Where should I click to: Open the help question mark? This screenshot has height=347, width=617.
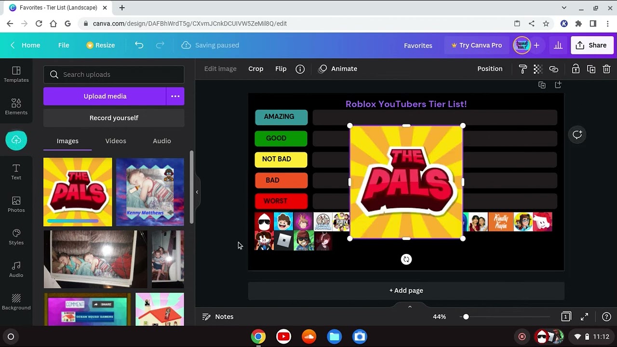[606, 317]
